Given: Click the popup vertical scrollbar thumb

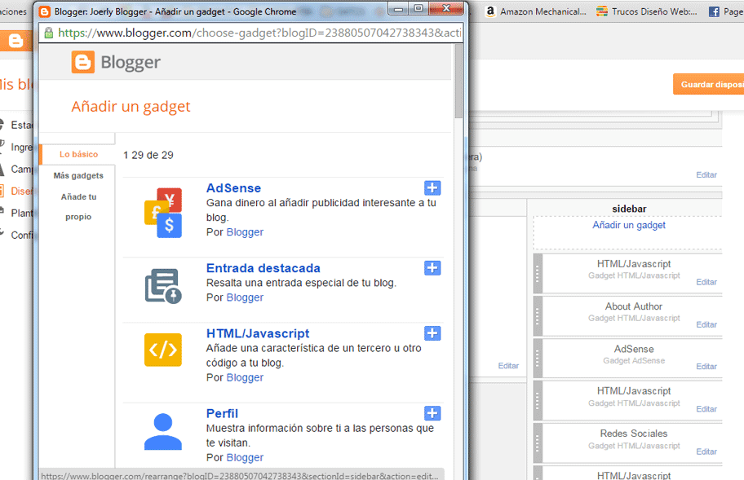Looking at the screenshot, I should coord(458,81).
